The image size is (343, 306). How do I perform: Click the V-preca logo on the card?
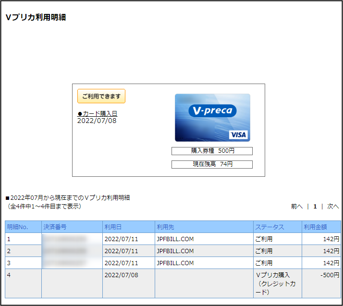pos(212,111)
